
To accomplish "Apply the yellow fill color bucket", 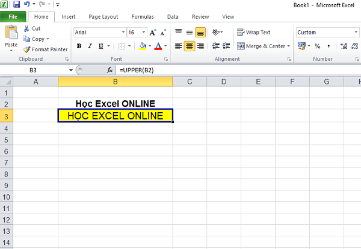I will click(142, 46).
